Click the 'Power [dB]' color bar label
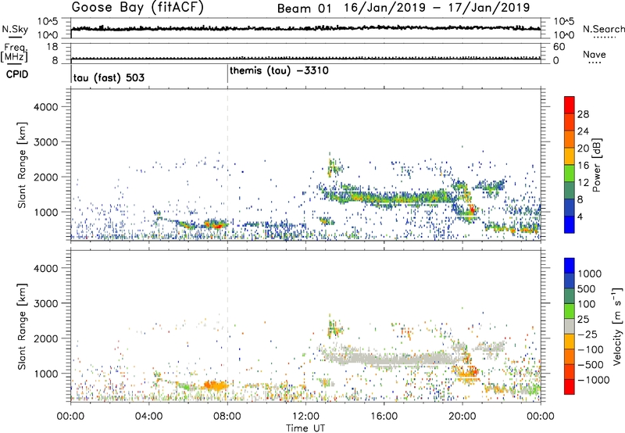The height and width of the screenshot is (433, 625). click(x=596, y=165)
